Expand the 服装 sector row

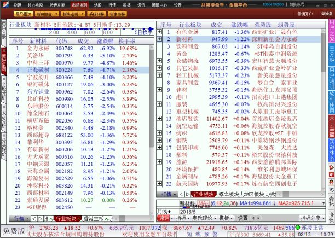tap(159, 104)
